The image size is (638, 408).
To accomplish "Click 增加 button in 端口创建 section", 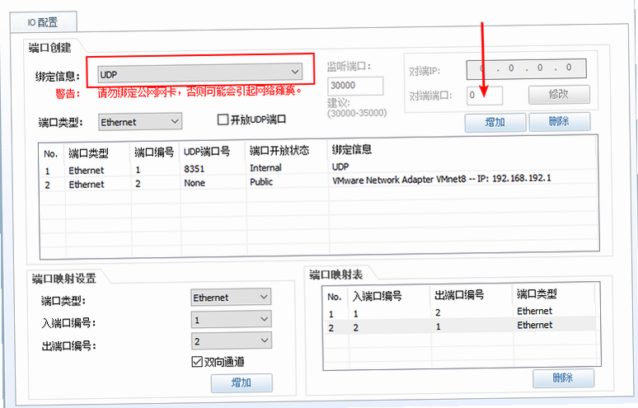I will pyautogui.click(x=495, y=122).
